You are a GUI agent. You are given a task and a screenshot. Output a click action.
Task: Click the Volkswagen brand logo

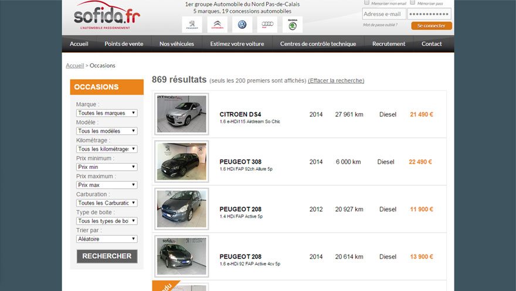point(242,25)
